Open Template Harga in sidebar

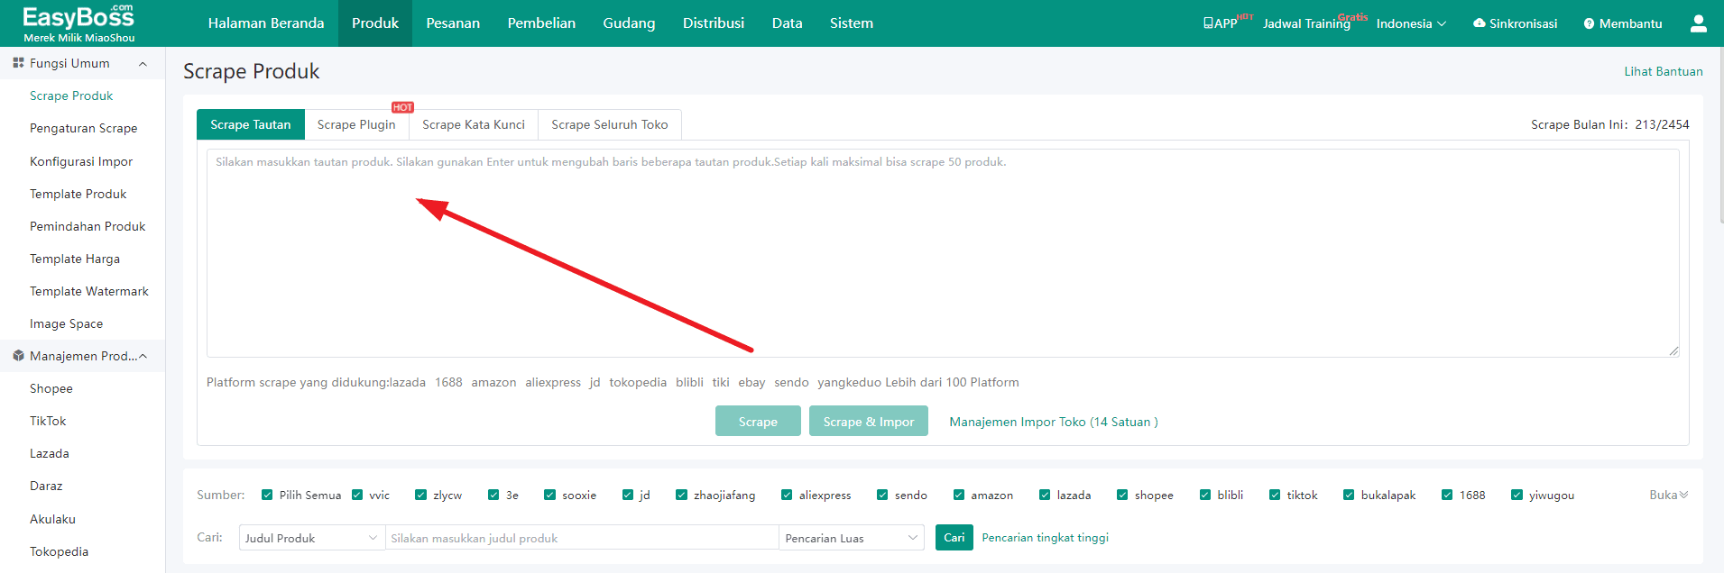75,259
